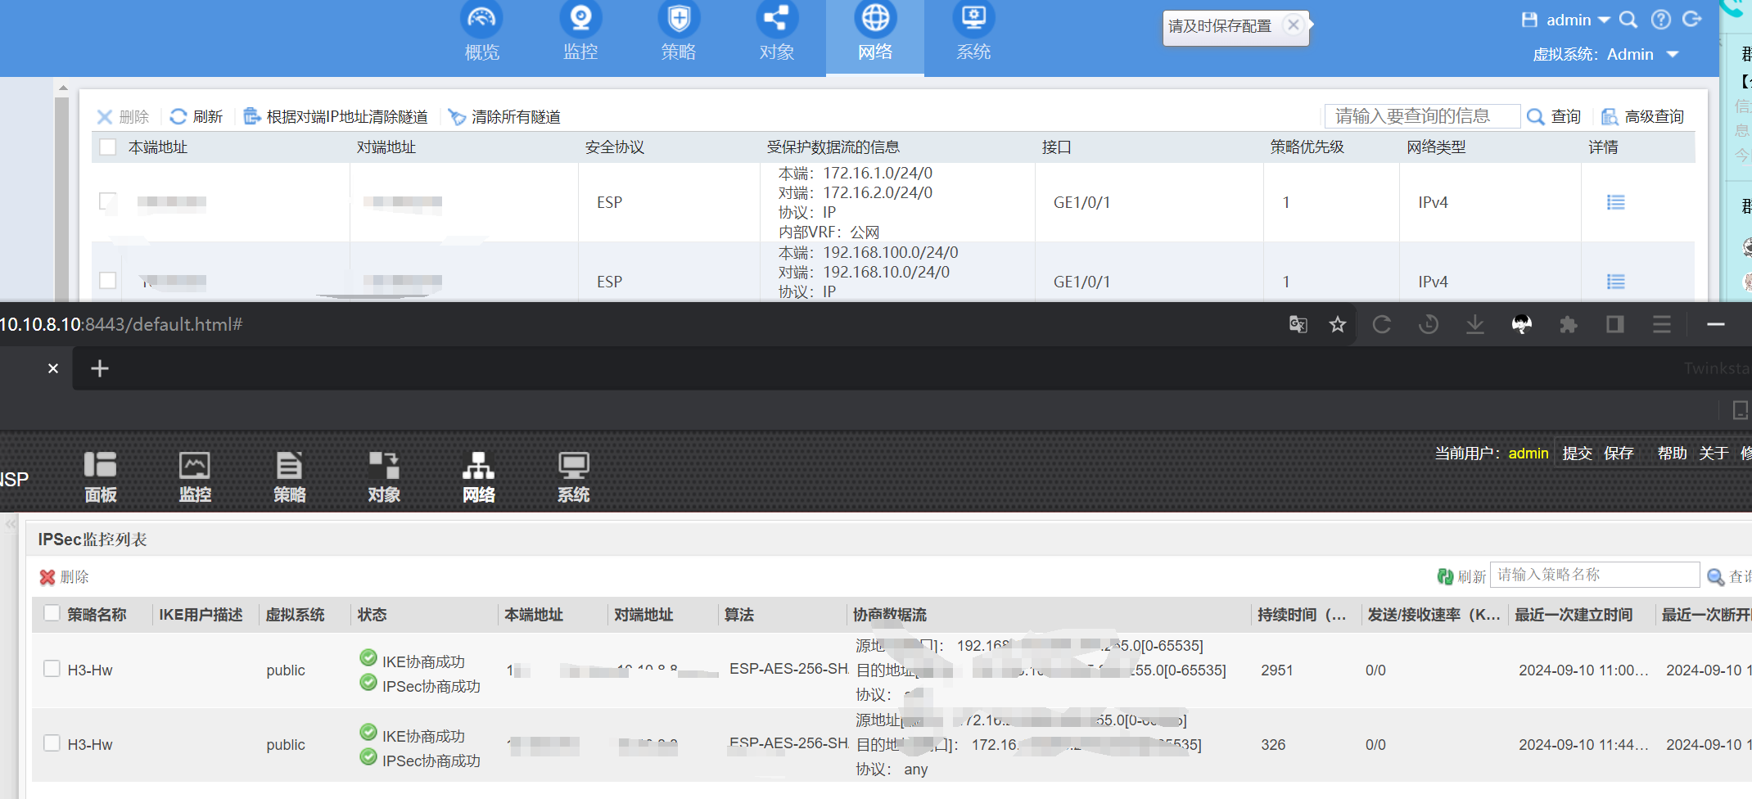Open the 系统 tab in lower navigation bar

573,476
